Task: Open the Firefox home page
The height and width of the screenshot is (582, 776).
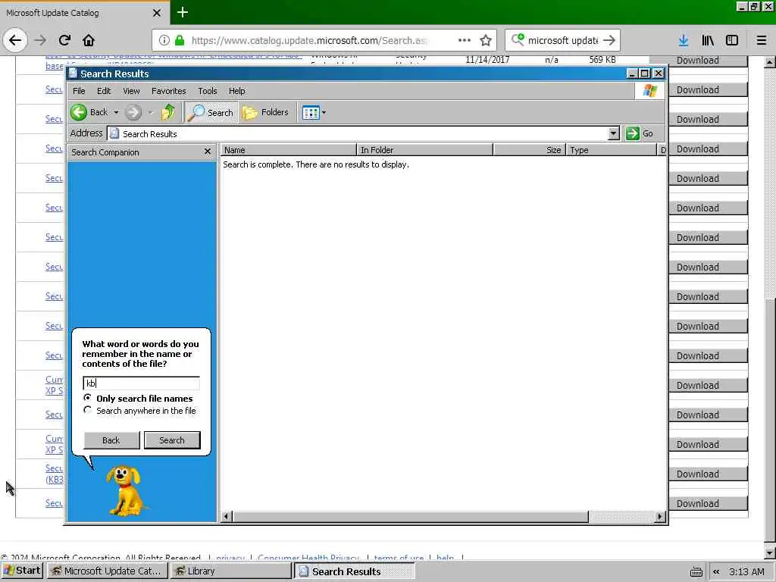Action: coord(89,40)
